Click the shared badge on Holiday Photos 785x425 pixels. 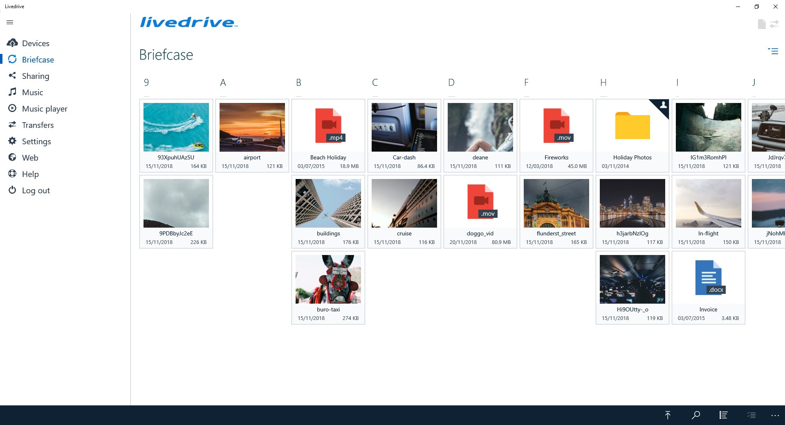pos(662,105)
